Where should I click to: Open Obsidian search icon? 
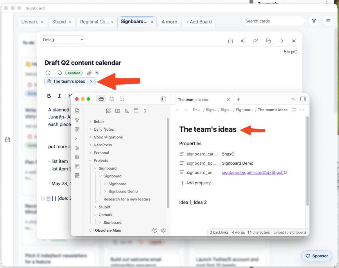coord(112,99)
